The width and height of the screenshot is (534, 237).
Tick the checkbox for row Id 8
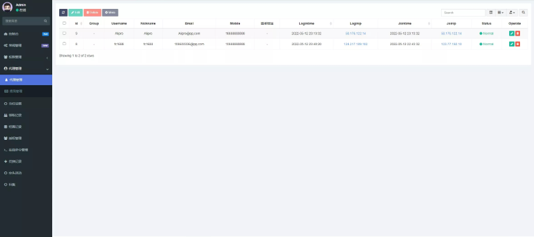coord(64,44)
